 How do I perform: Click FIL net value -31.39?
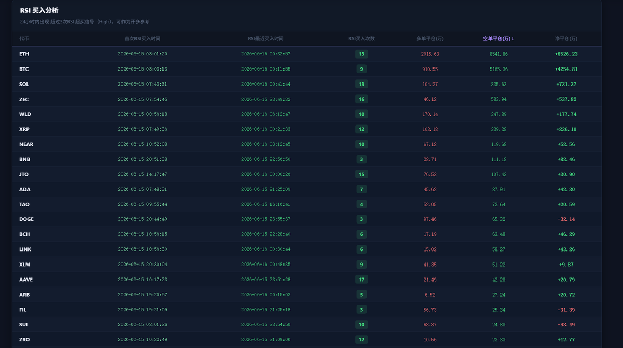tap(566, 310)
